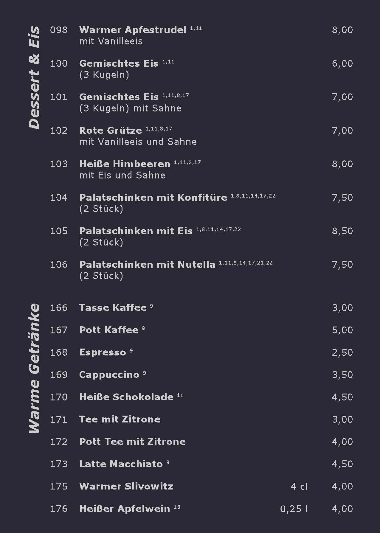
Task: Click the 8,50 price of Palatschinken mit Eis
Action: click(x=342, y=231)
